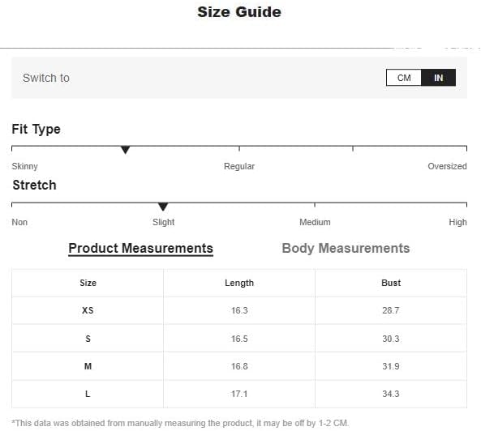Click the Medium stretch label
This screenshot has height=431, width=481.
pyautogui.click(x=315, y=222)
